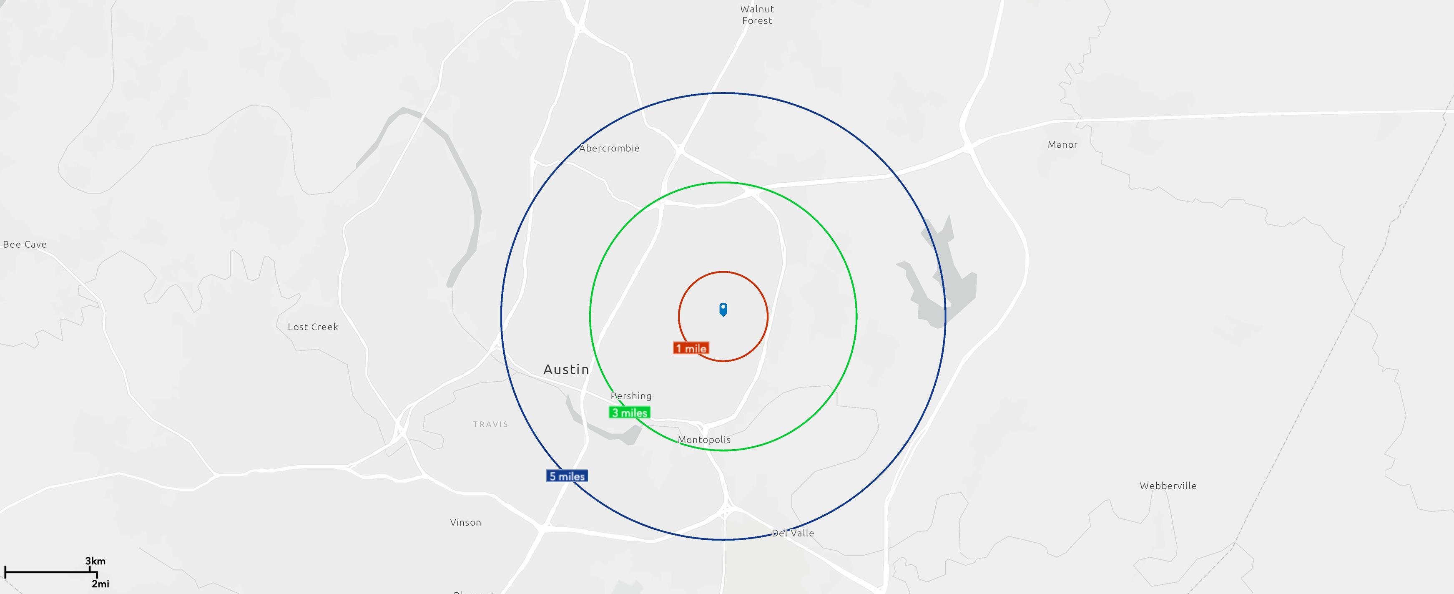Select the red 1 mile radius label

click(x=691, y=348)
